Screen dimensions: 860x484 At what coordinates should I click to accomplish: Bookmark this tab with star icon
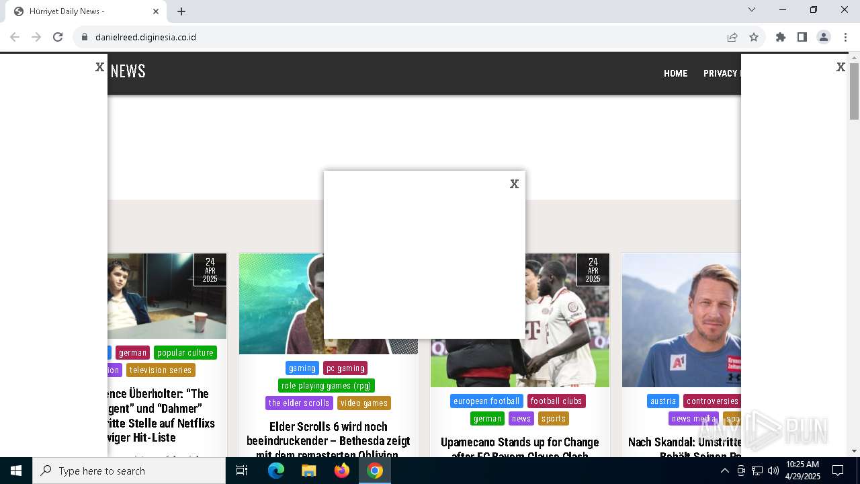pos(754,37)
